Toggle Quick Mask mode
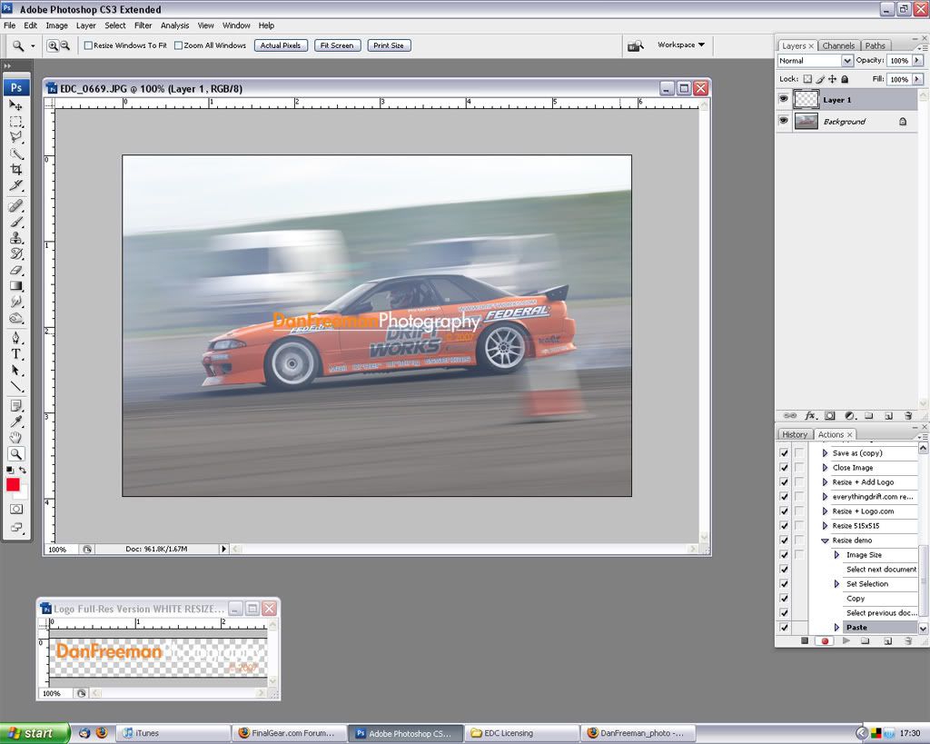 point(16,509)
